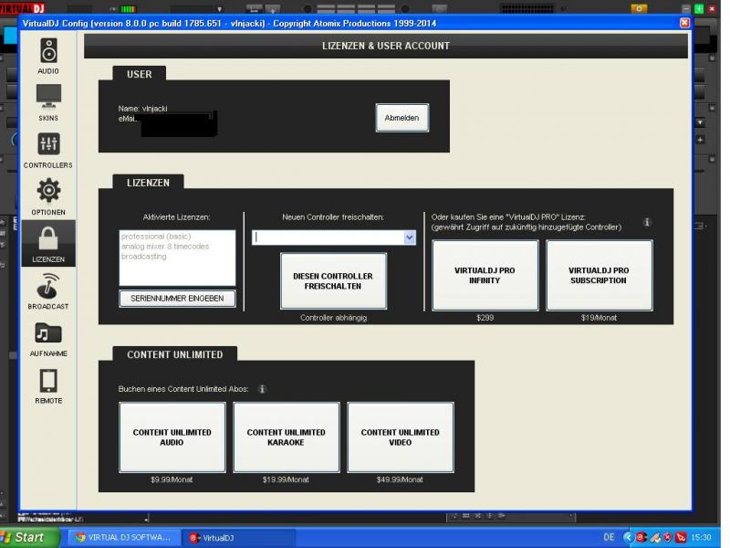
Task: Select Content Unlimited Karaoke subscription
Action: pyautogui.click(x=287, y=437)
